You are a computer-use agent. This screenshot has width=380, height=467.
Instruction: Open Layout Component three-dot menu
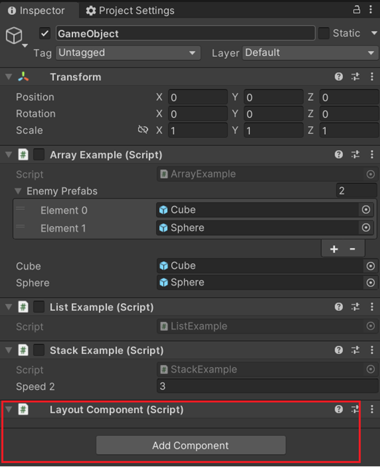pyautogui.click(x=372, y=409)
